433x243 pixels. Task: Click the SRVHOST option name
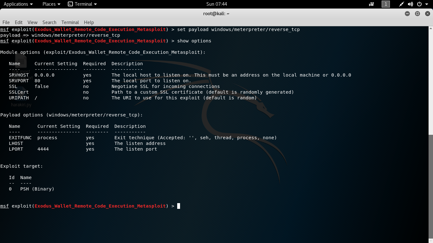[x=19, y=75]
